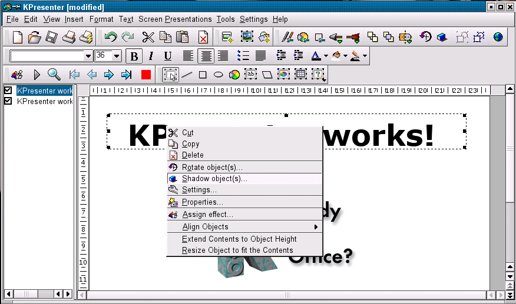Open the Help menu
Image resolution: width=516 pixels, height=304 pixels.
pos(280,19)
